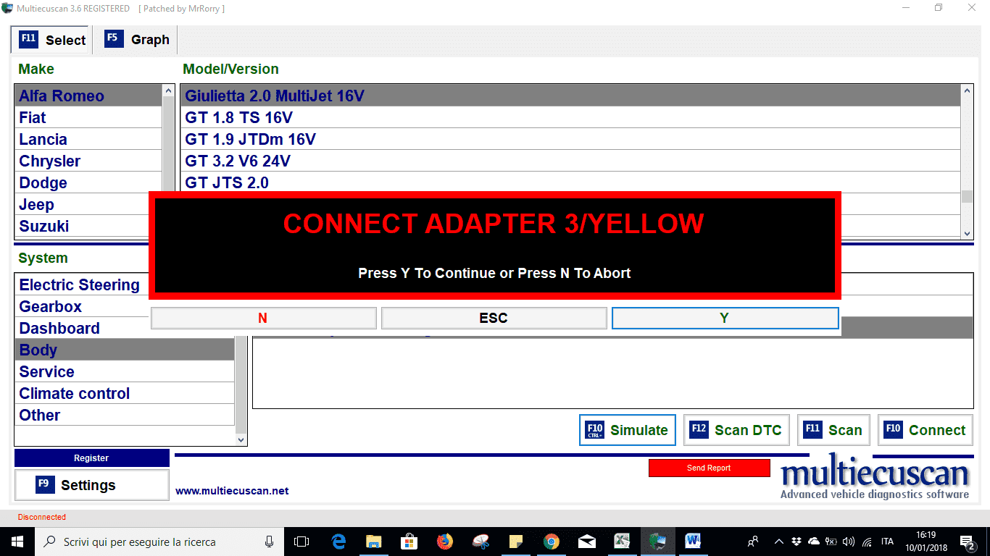The image size is (990, 556).
Task: Open the Select tab
Action: pos(53,40)
